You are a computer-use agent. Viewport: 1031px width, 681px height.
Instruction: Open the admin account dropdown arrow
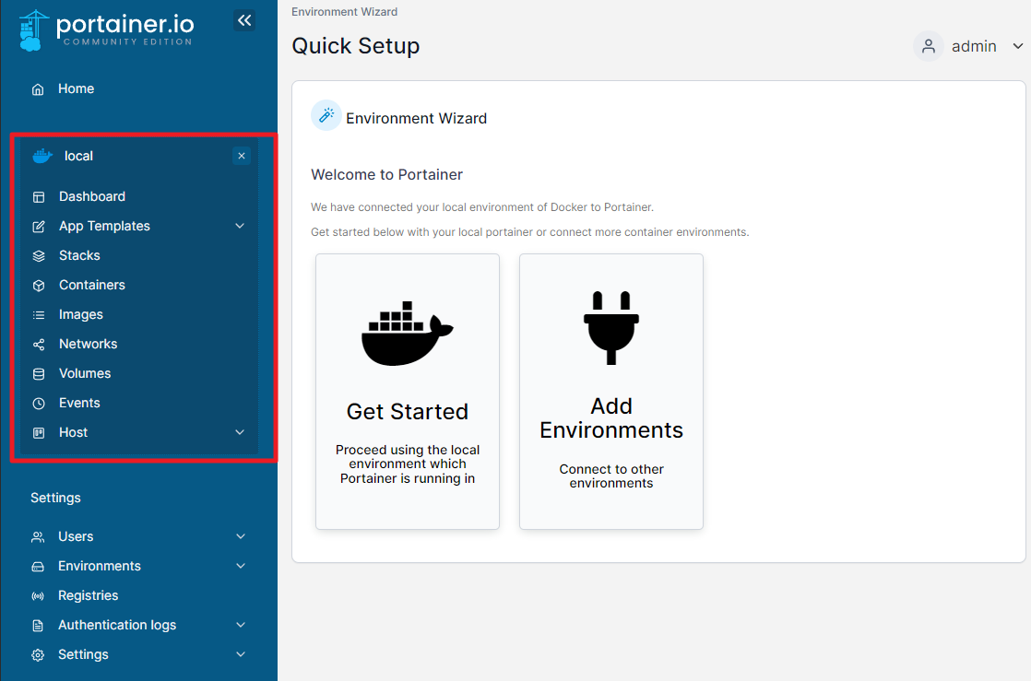click(1018, 46)
